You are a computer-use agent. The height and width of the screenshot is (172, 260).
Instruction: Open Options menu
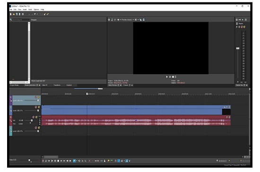[36, 9]
